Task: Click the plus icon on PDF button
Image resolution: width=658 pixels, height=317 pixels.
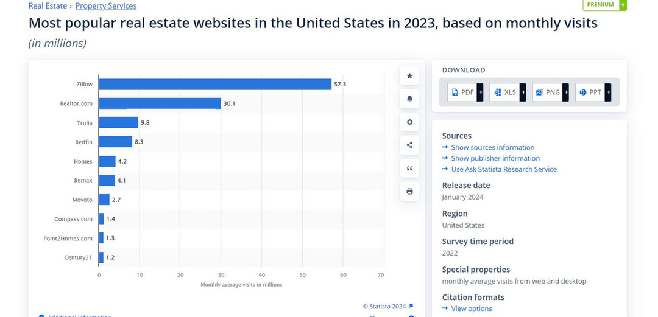Action: (x=480, y=92)
